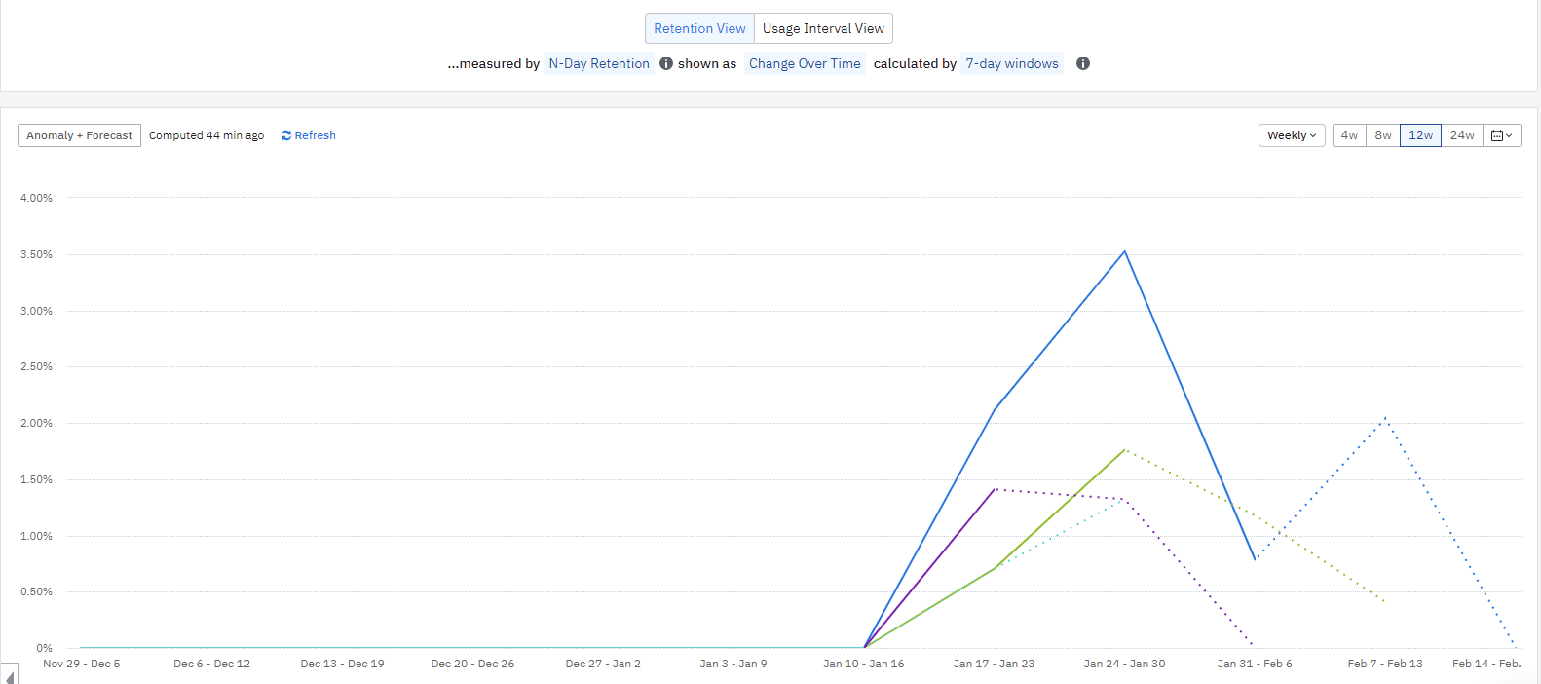
Task: Switch to the Retention View tab
Action: [x=699, y=28]
